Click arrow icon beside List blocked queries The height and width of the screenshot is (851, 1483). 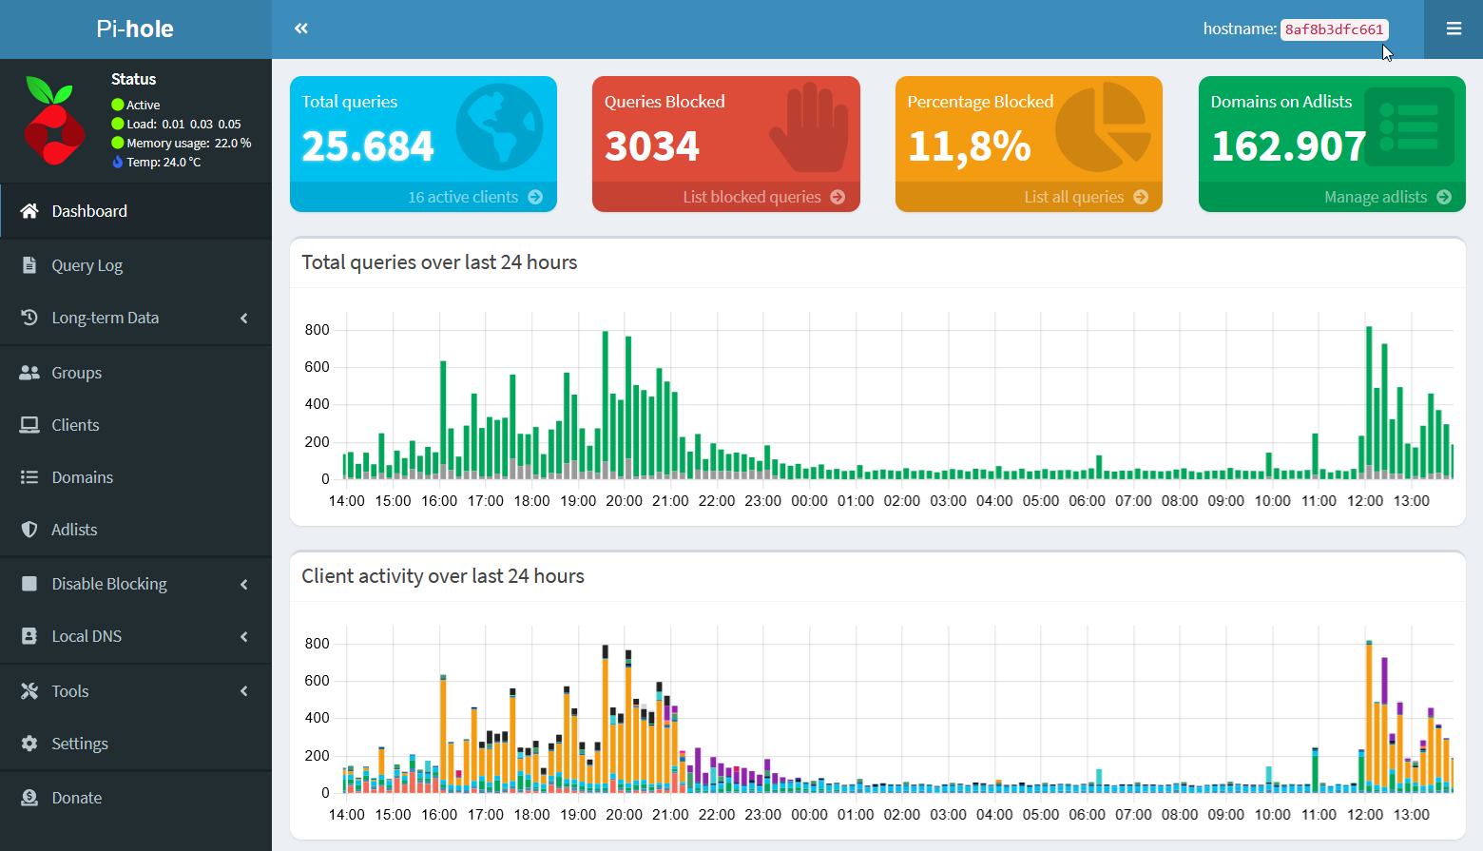(x=838, y=197)
